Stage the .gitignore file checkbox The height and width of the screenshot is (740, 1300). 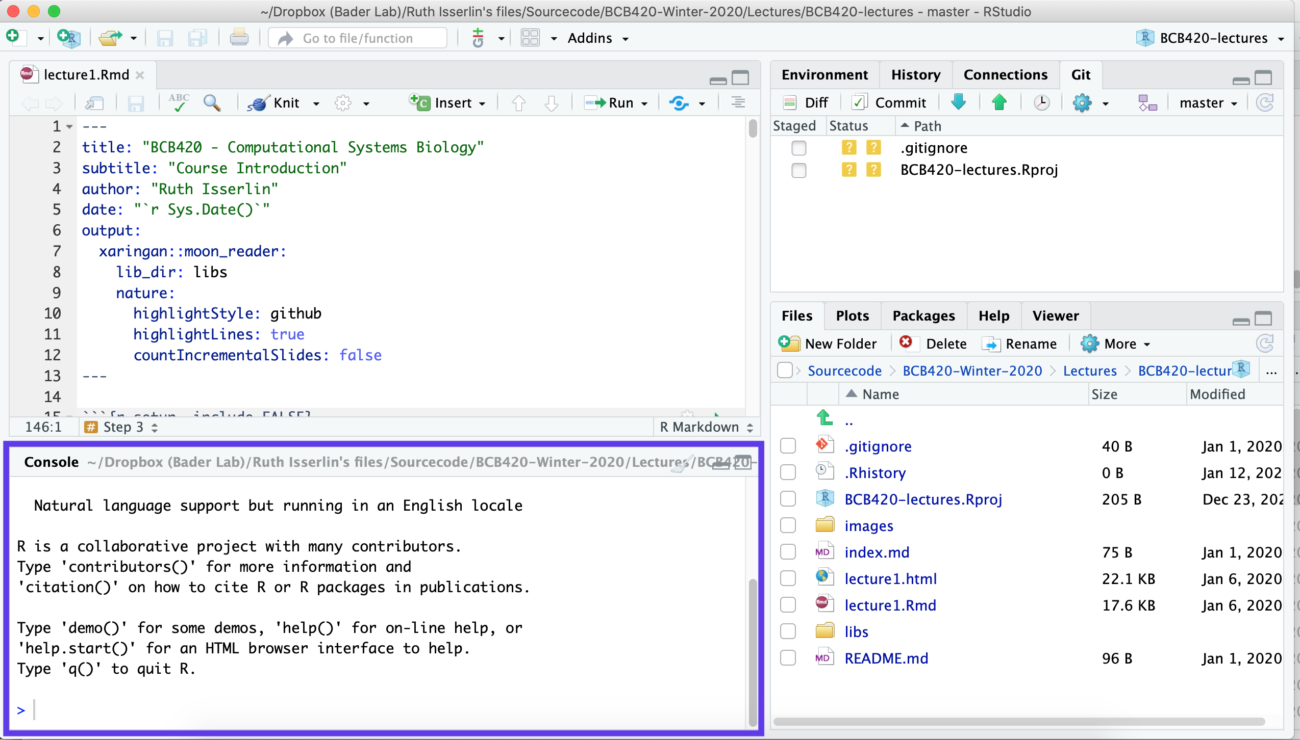click(x=799, y=148)
